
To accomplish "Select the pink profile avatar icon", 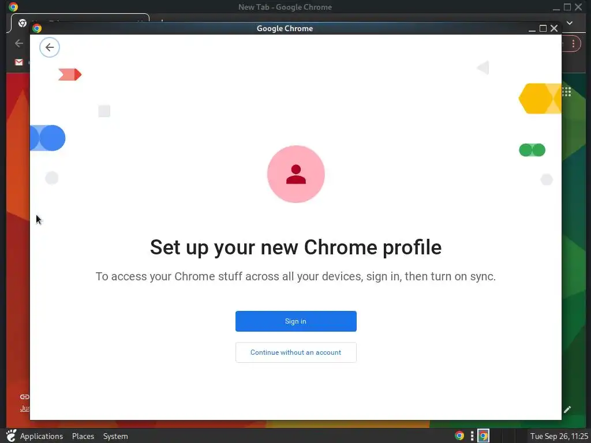I will tap(296, 174).
